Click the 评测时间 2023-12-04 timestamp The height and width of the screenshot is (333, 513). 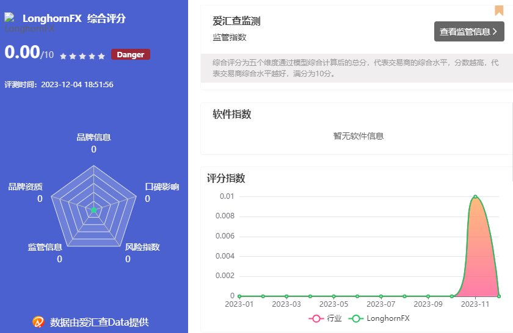point(59,85)
